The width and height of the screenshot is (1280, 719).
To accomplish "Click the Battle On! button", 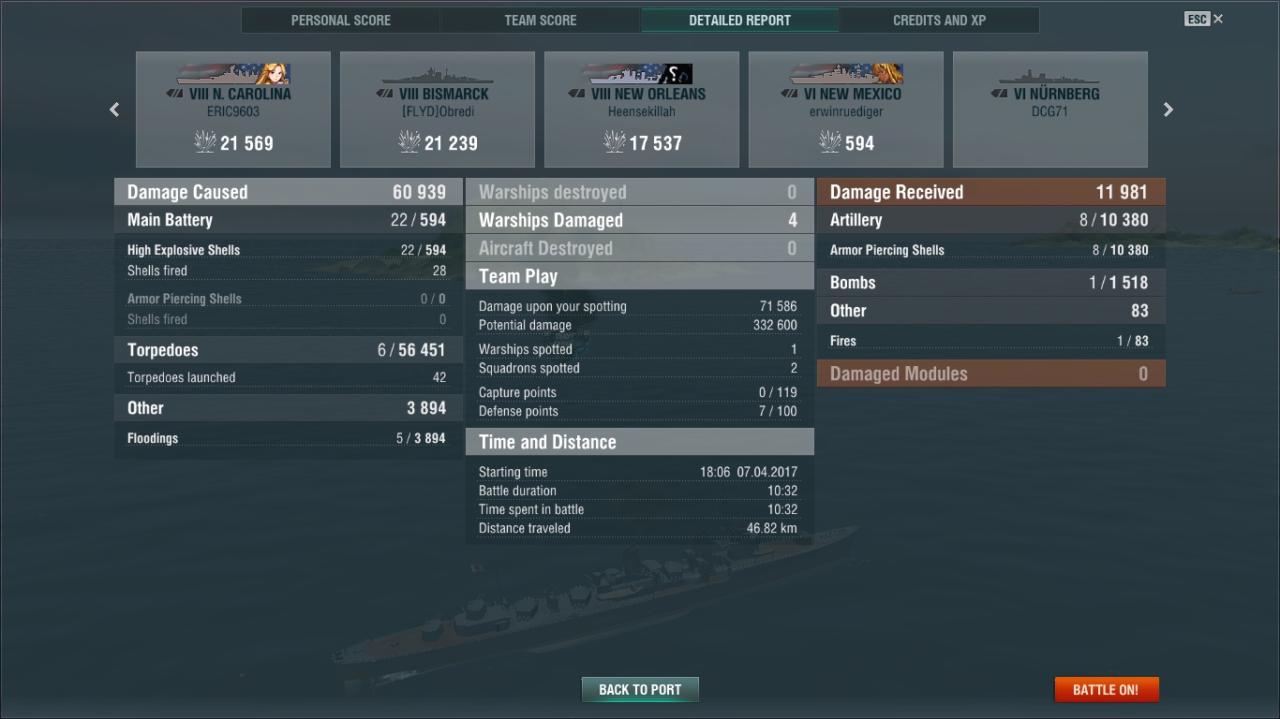I will pos(1106,690).
